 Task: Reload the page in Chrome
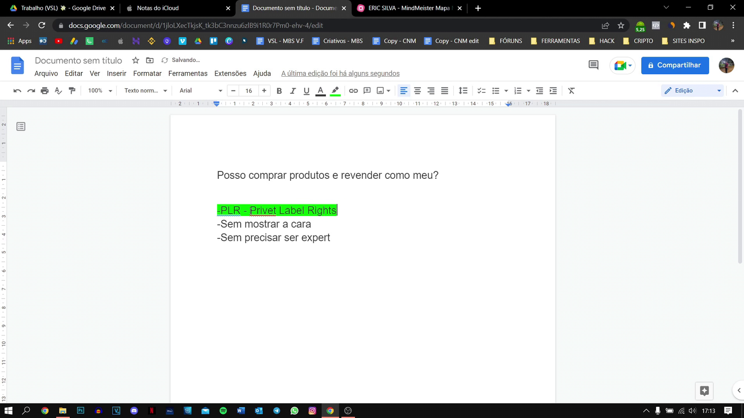42,26
